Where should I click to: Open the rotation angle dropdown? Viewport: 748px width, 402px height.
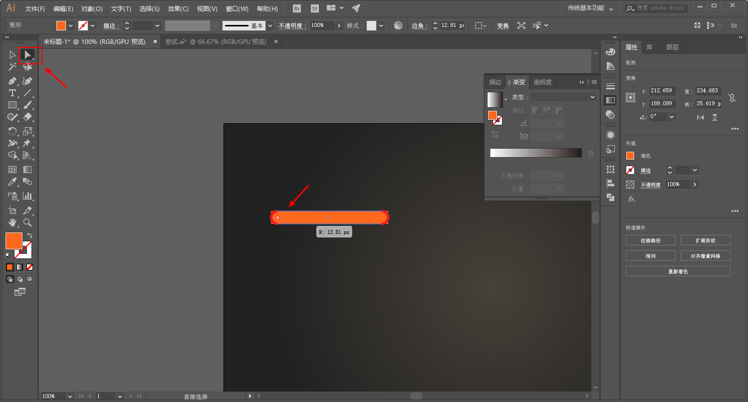(x=672, y=117)
